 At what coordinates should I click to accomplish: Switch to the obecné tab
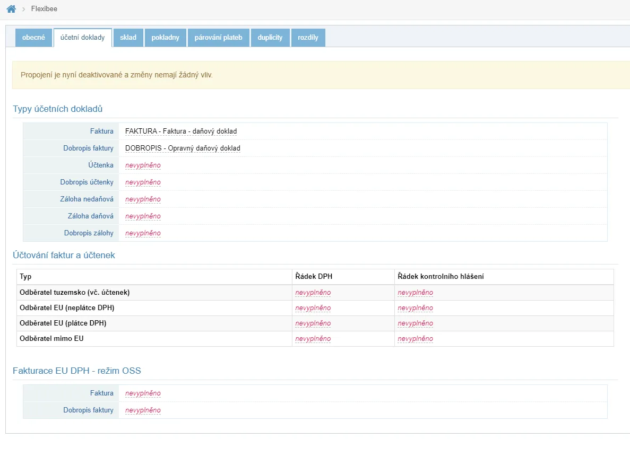point(34,37)
